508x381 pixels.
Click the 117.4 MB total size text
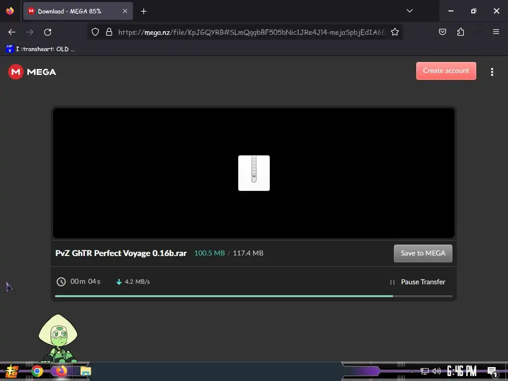(248, 253)
